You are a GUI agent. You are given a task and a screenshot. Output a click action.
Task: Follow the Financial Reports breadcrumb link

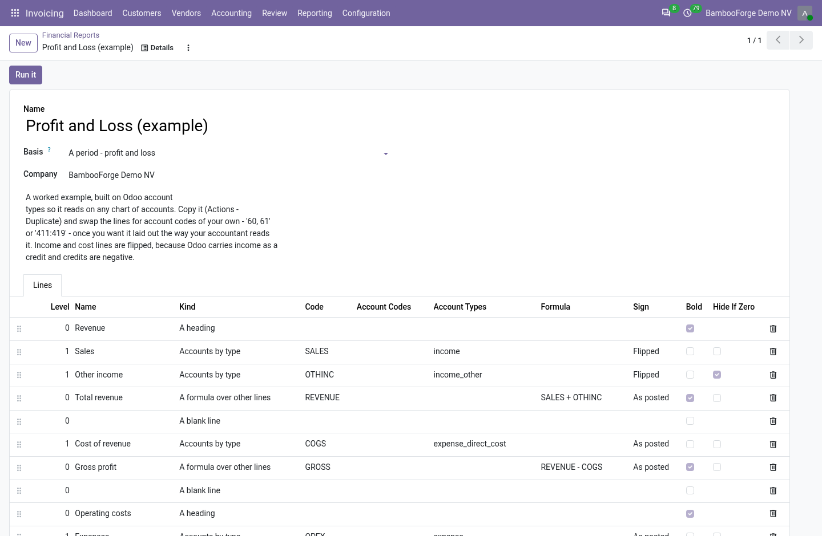click(x=71, y=35)
